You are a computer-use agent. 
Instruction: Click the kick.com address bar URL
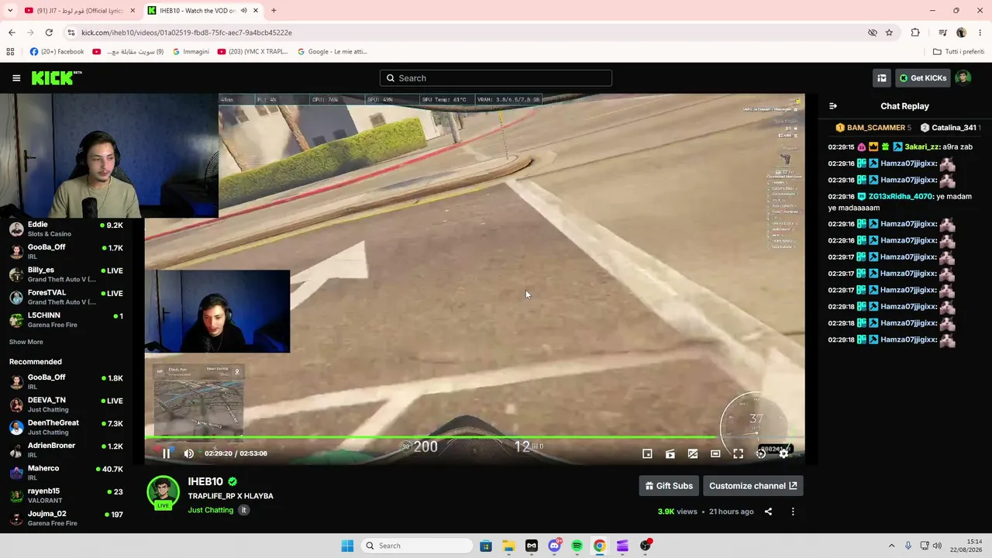pos(187,33)
